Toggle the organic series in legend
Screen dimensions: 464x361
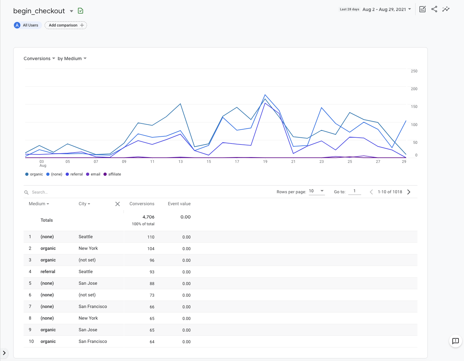tap(34, 174)
